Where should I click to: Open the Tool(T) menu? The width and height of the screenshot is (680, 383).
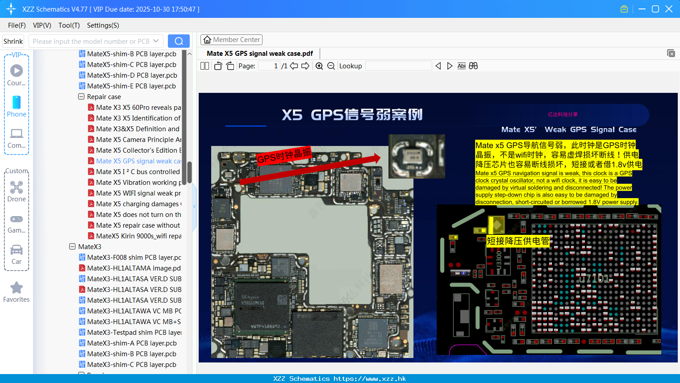69,25
